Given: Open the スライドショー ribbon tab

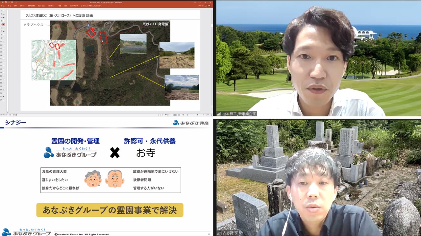Looking at the screenshot, I should tap(52, 6).
